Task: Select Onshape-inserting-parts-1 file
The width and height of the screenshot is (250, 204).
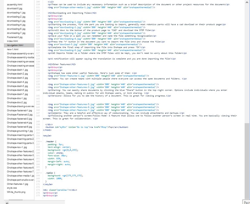Action: click(20, 135)
